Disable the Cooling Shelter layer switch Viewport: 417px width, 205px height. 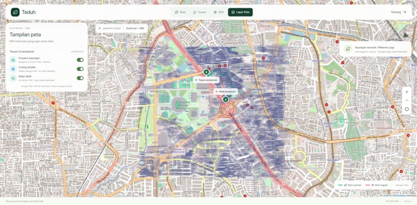tap(80, 69)
